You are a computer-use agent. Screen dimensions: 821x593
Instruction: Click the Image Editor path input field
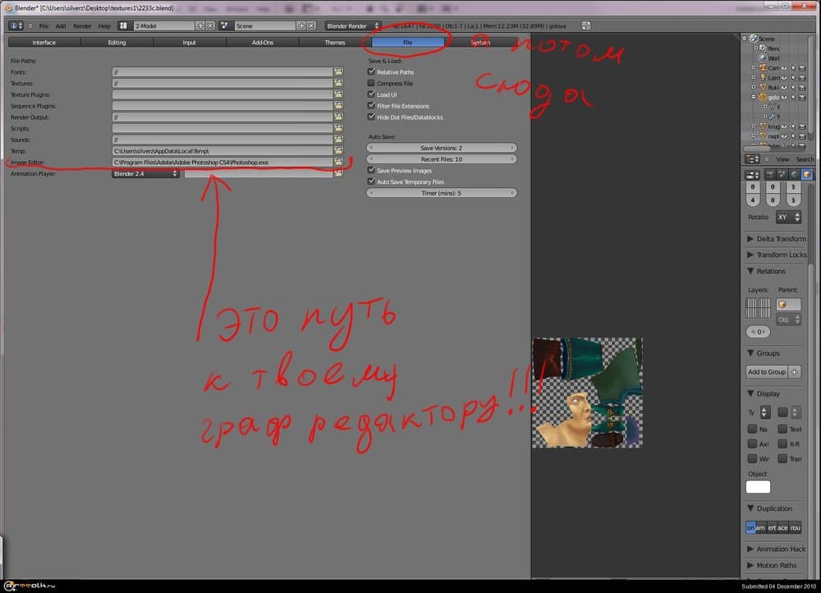[222, 163]
